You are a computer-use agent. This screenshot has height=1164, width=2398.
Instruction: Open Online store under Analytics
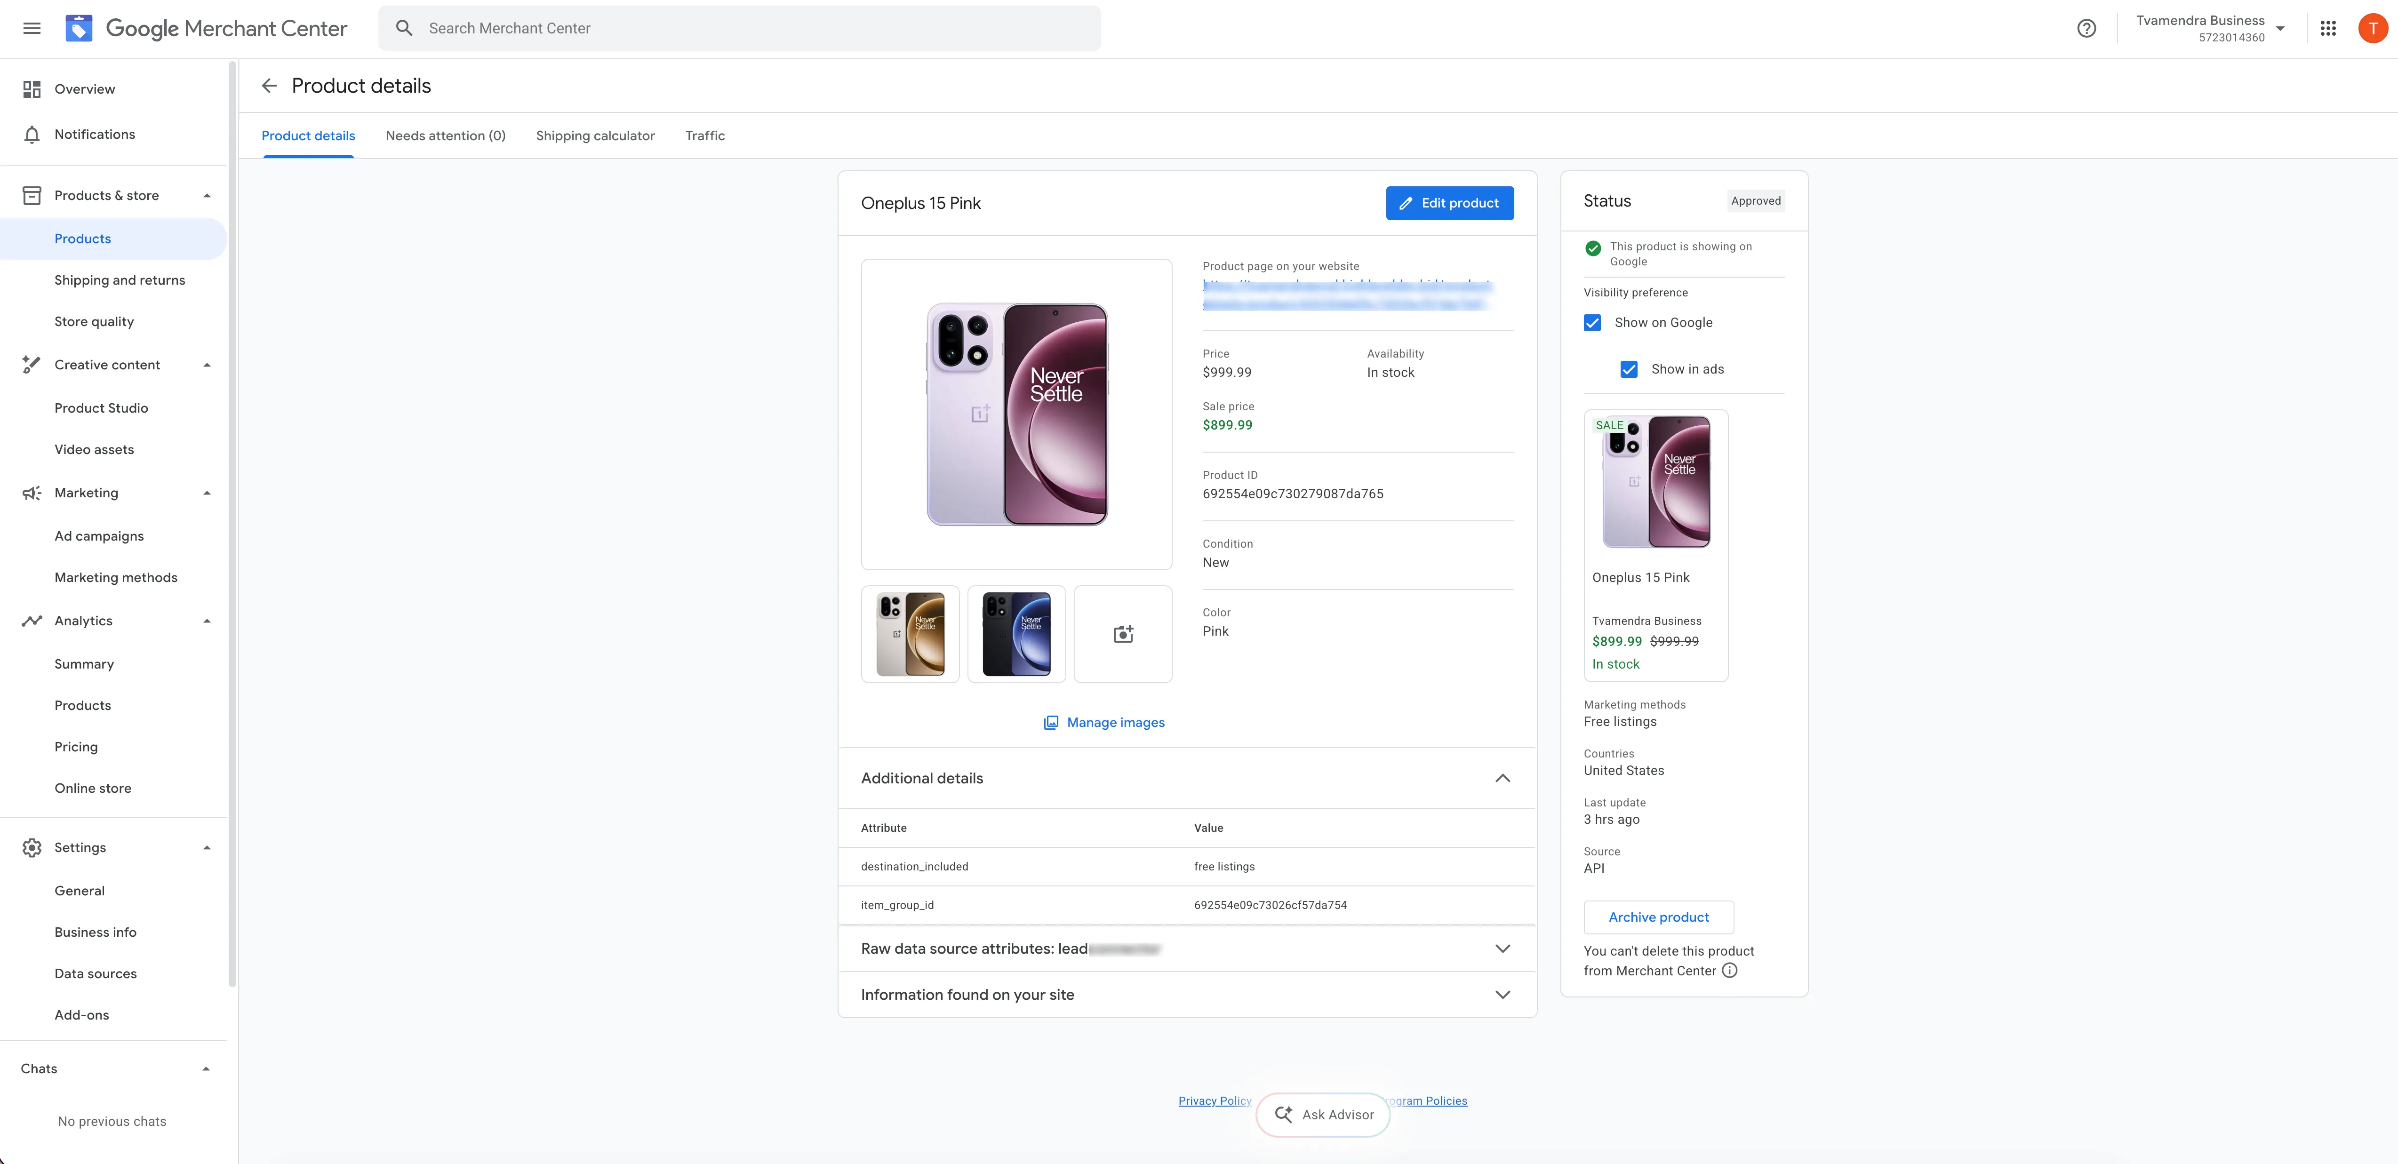point(93,788)
